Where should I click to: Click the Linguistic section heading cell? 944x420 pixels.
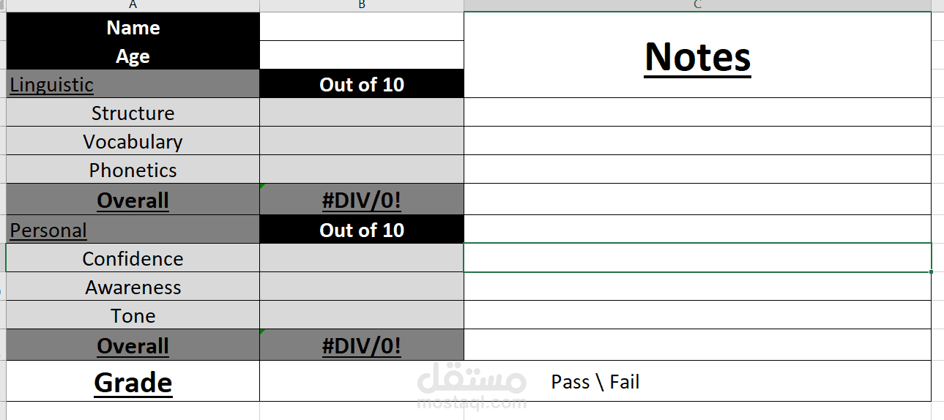(133, 84)
